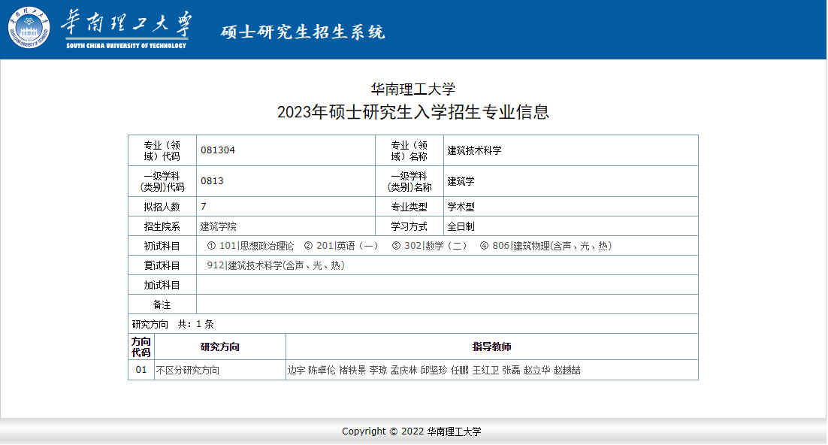Click advisor name 赵越喆
The height and width of the screenshot is (445, 828).
pyautogui.click(x=567, y=370)
